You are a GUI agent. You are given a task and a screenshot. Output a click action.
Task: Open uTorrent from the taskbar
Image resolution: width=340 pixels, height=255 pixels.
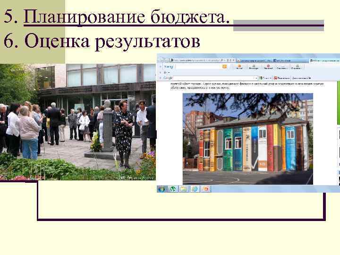[x=173, y=189]
